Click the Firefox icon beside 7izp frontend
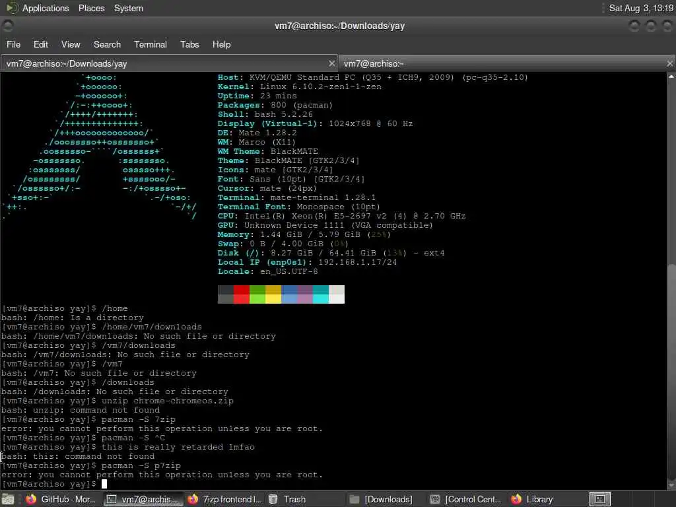Image resolution: width=676 pixels, height=507 pixels. point(193,499)
